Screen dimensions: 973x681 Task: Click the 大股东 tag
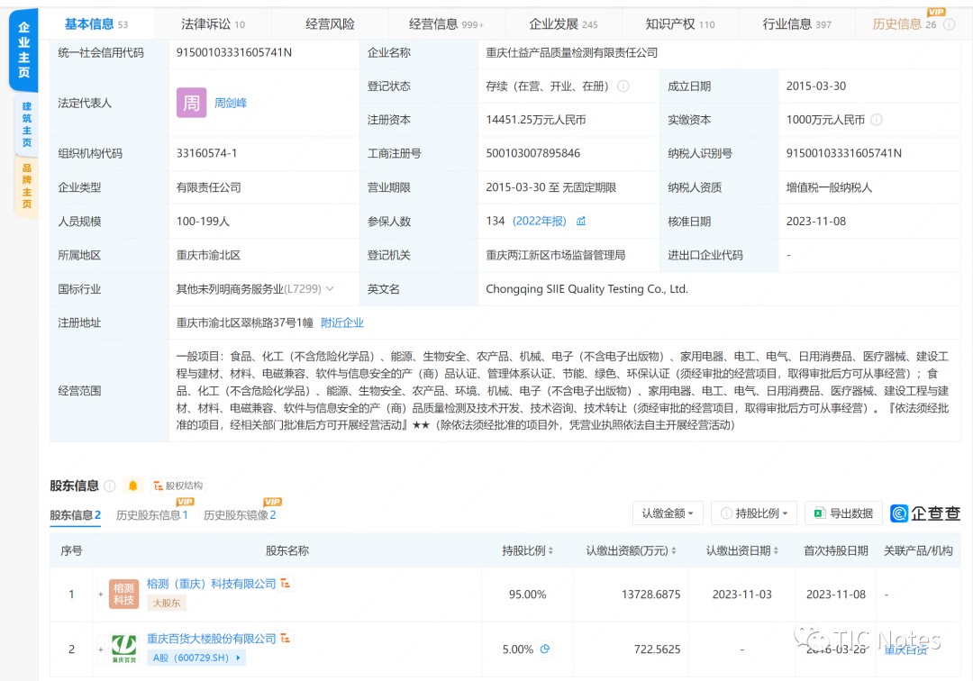coord(167,603)
